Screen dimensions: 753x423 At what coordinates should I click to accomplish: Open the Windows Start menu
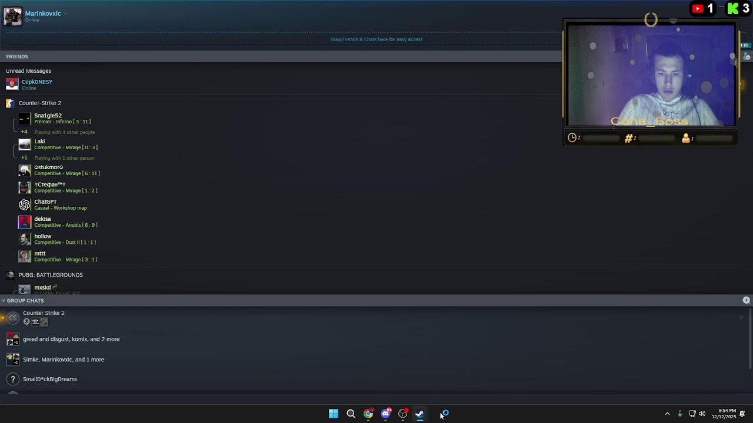pos(334,414)
